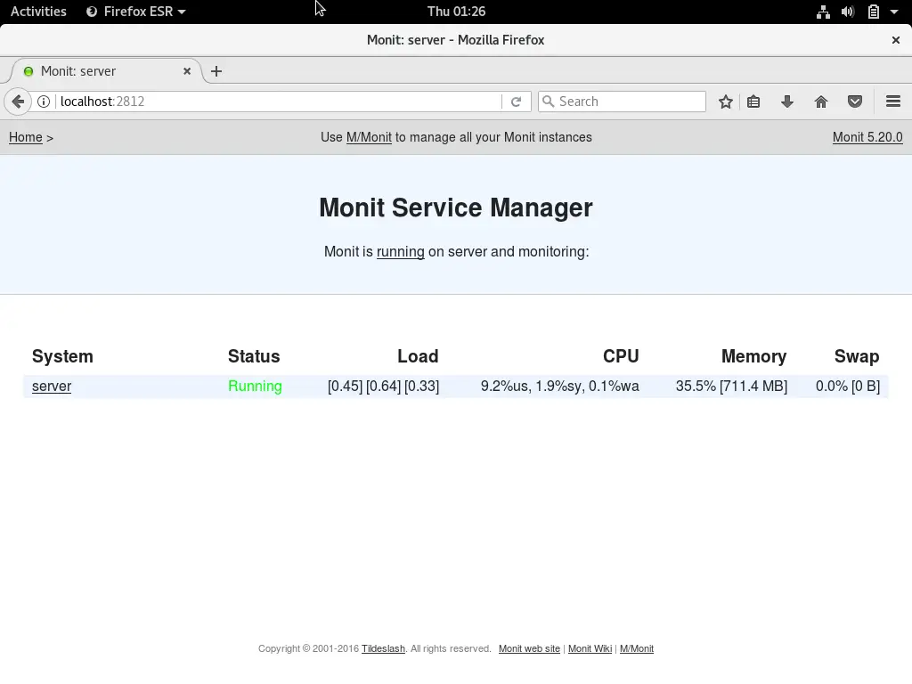912x684 pixels.
Task: Save page to Pocket
Action: tap(855, 101)
